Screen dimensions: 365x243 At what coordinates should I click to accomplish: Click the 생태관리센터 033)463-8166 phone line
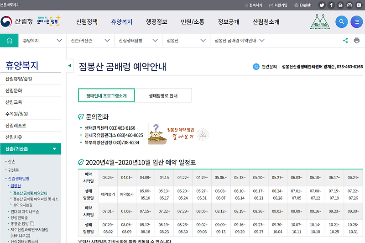[110, 128]
